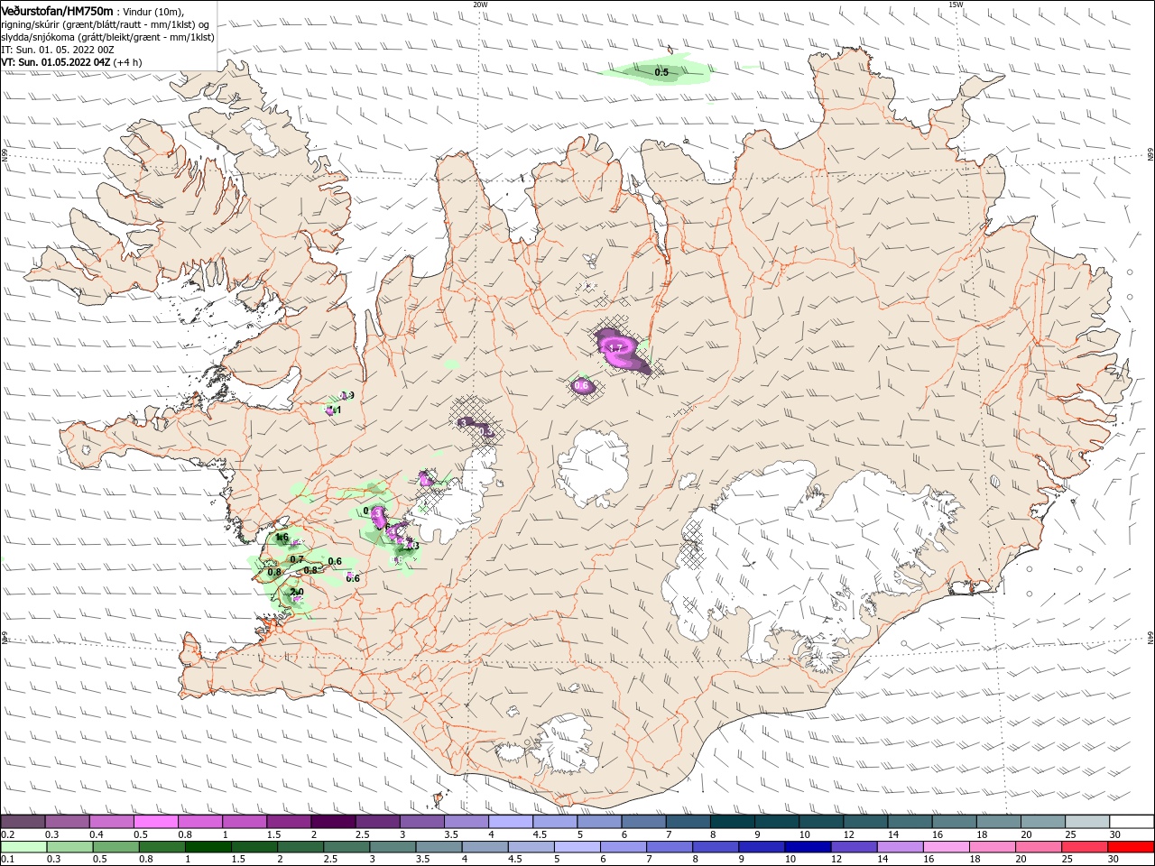Choose the dark teal 8 snow legend swatch
Viewport: 1155px width, 866px height.
733,822
